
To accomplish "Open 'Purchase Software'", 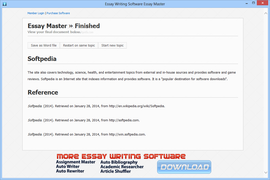I will (58, 13).
